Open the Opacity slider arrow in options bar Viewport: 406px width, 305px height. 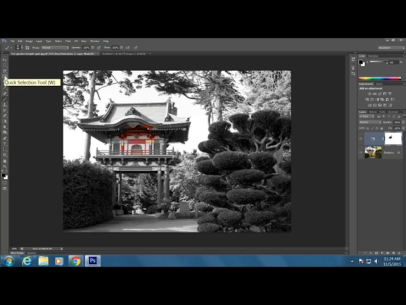coord(93,48)
